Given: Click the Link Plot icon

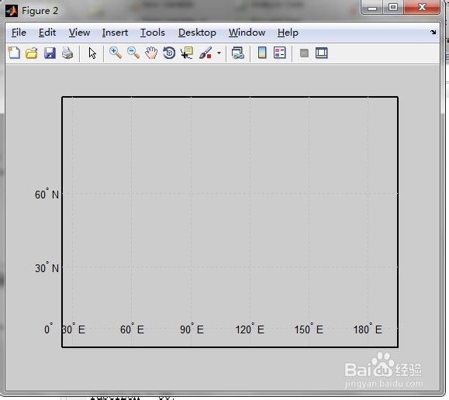Looking at the screenshot, I should [237, 53].
